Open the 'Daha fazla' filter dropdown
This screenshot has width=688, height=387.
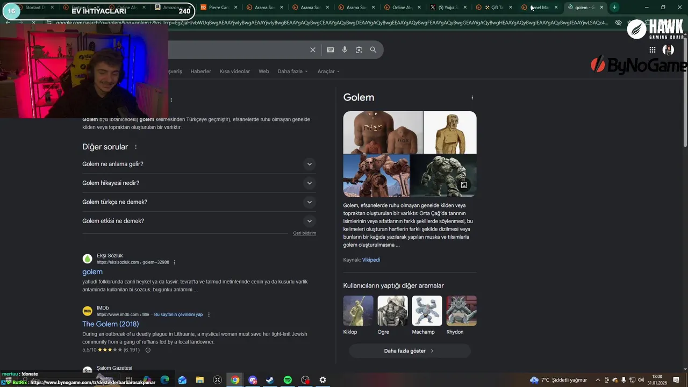pos(292,71)
